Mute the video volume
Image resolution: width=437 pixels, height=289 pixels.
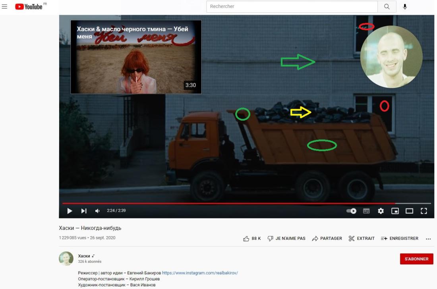(x=97, y=211)
